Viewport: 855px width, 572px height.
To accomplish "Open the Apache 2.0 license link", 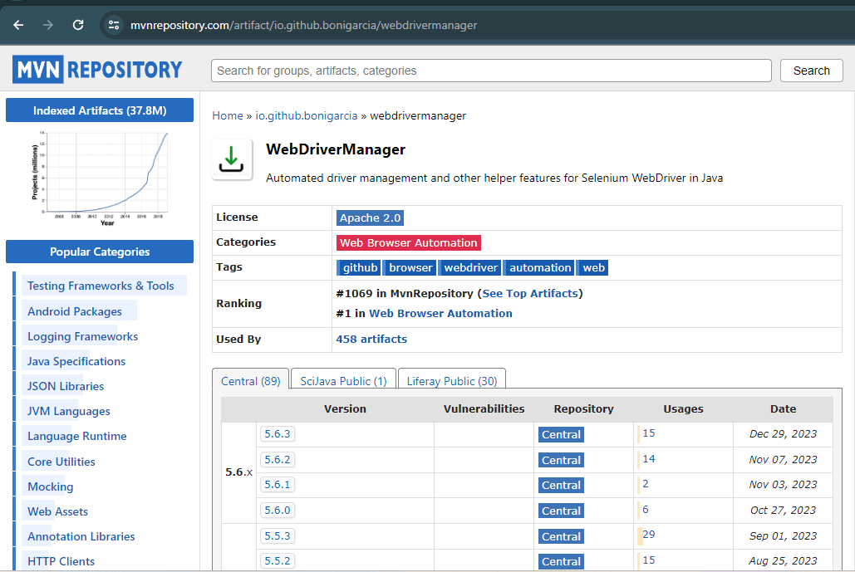I will pos(370,218).
